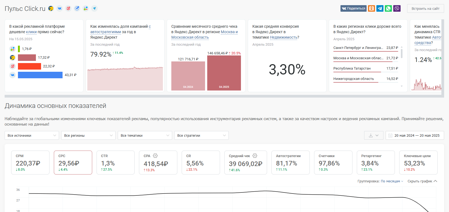This screenshot has height=212, width=449.
Task: Click the Москва и Московская облас… row in regions list
Action: pos(366,58)
